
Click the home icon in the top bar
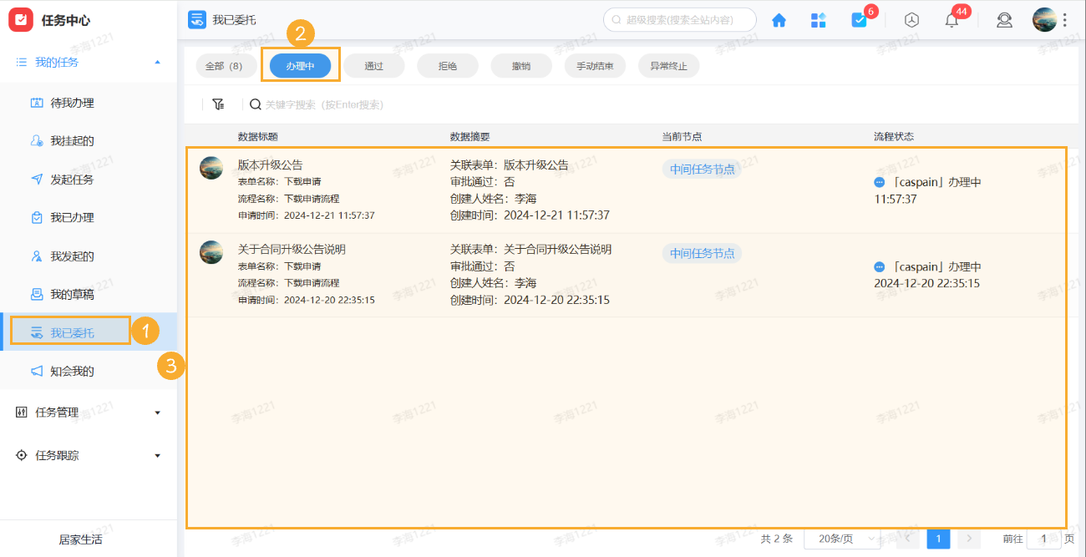(x=778, y=19)
